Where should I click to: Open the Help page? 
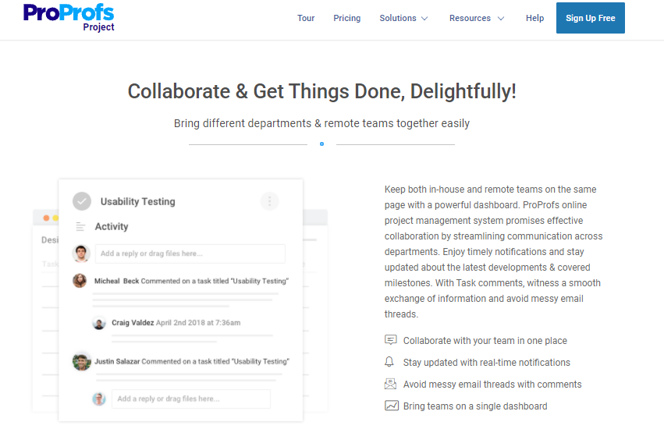(x=534, y=18)
